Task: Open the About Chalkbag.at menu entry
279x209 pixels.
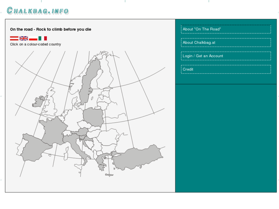Action: (x=226, y=43)
